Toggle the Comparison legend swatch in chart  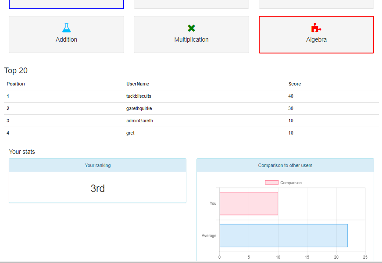[271, 182]
